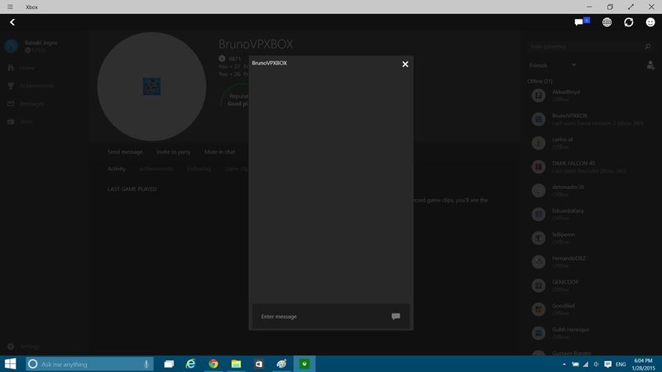Viewport: 662px width, 372px height.
Task: Refresh using the circular arrows icon
Action: (629, 22)
